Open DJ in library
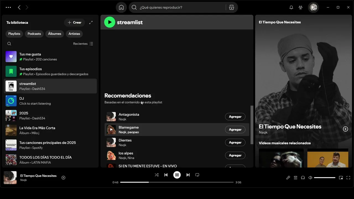 coord(50,101)
